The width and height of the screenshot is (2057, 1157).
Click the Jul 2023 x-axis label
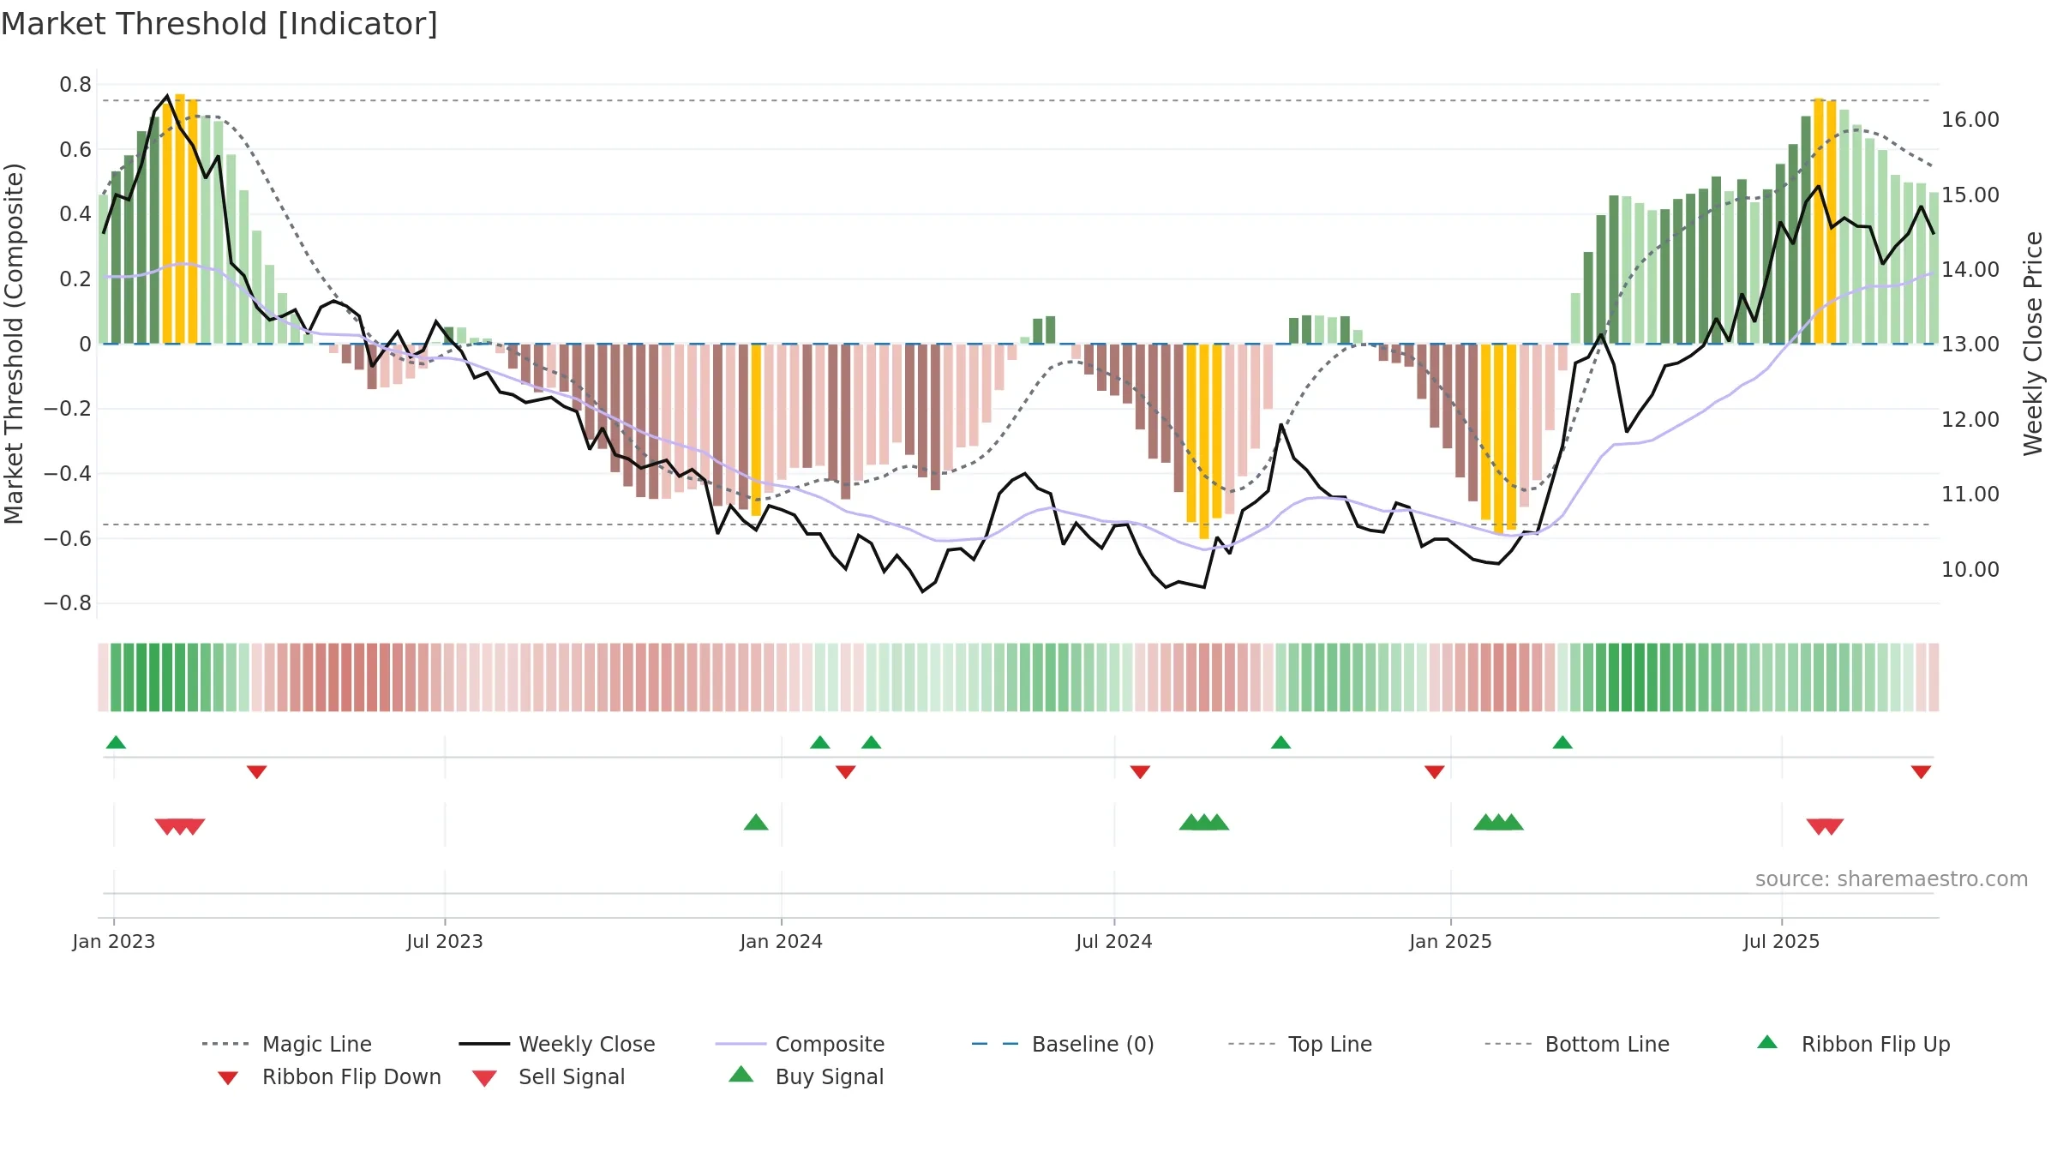[x=445, y=942]
